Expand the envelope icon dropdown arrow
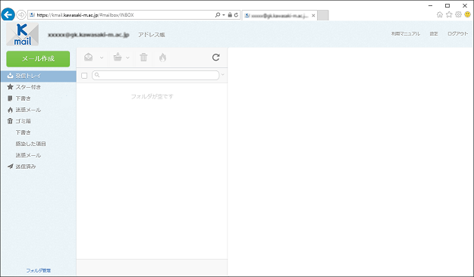Screen dimensions: 474x277 click(x=102, y=58)
